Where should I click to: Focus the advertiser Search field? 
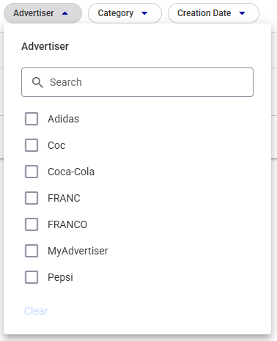pyautogui.click(x=137, y=82)
